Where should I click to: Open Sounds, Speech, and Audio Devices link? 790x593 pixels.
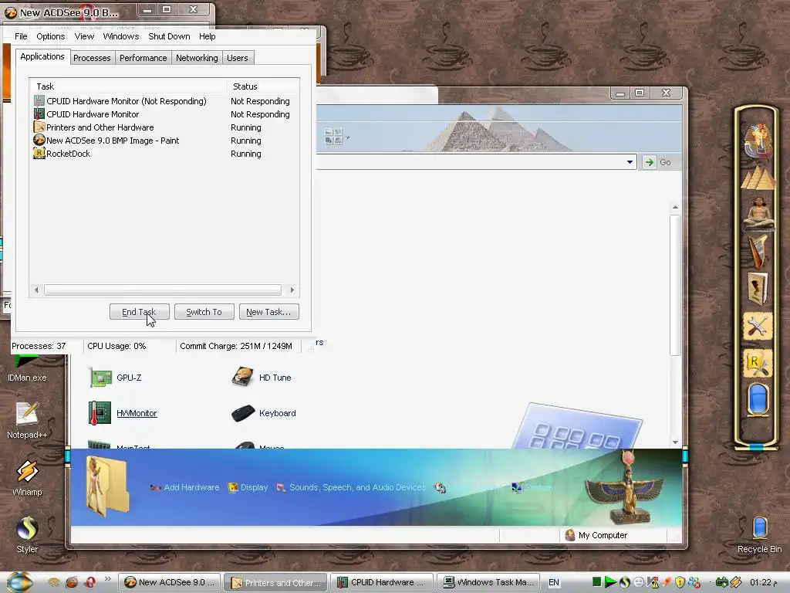[352, 487]
